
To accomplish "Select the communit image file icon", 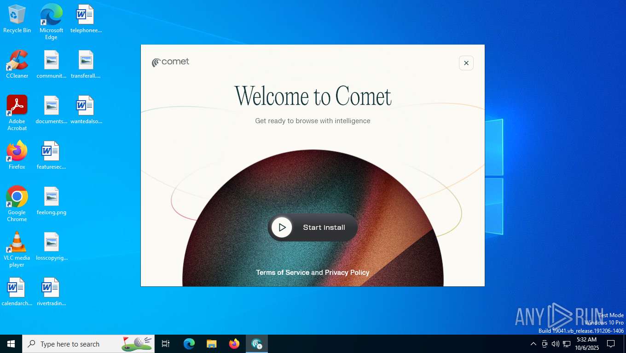I will pos(51,64).
